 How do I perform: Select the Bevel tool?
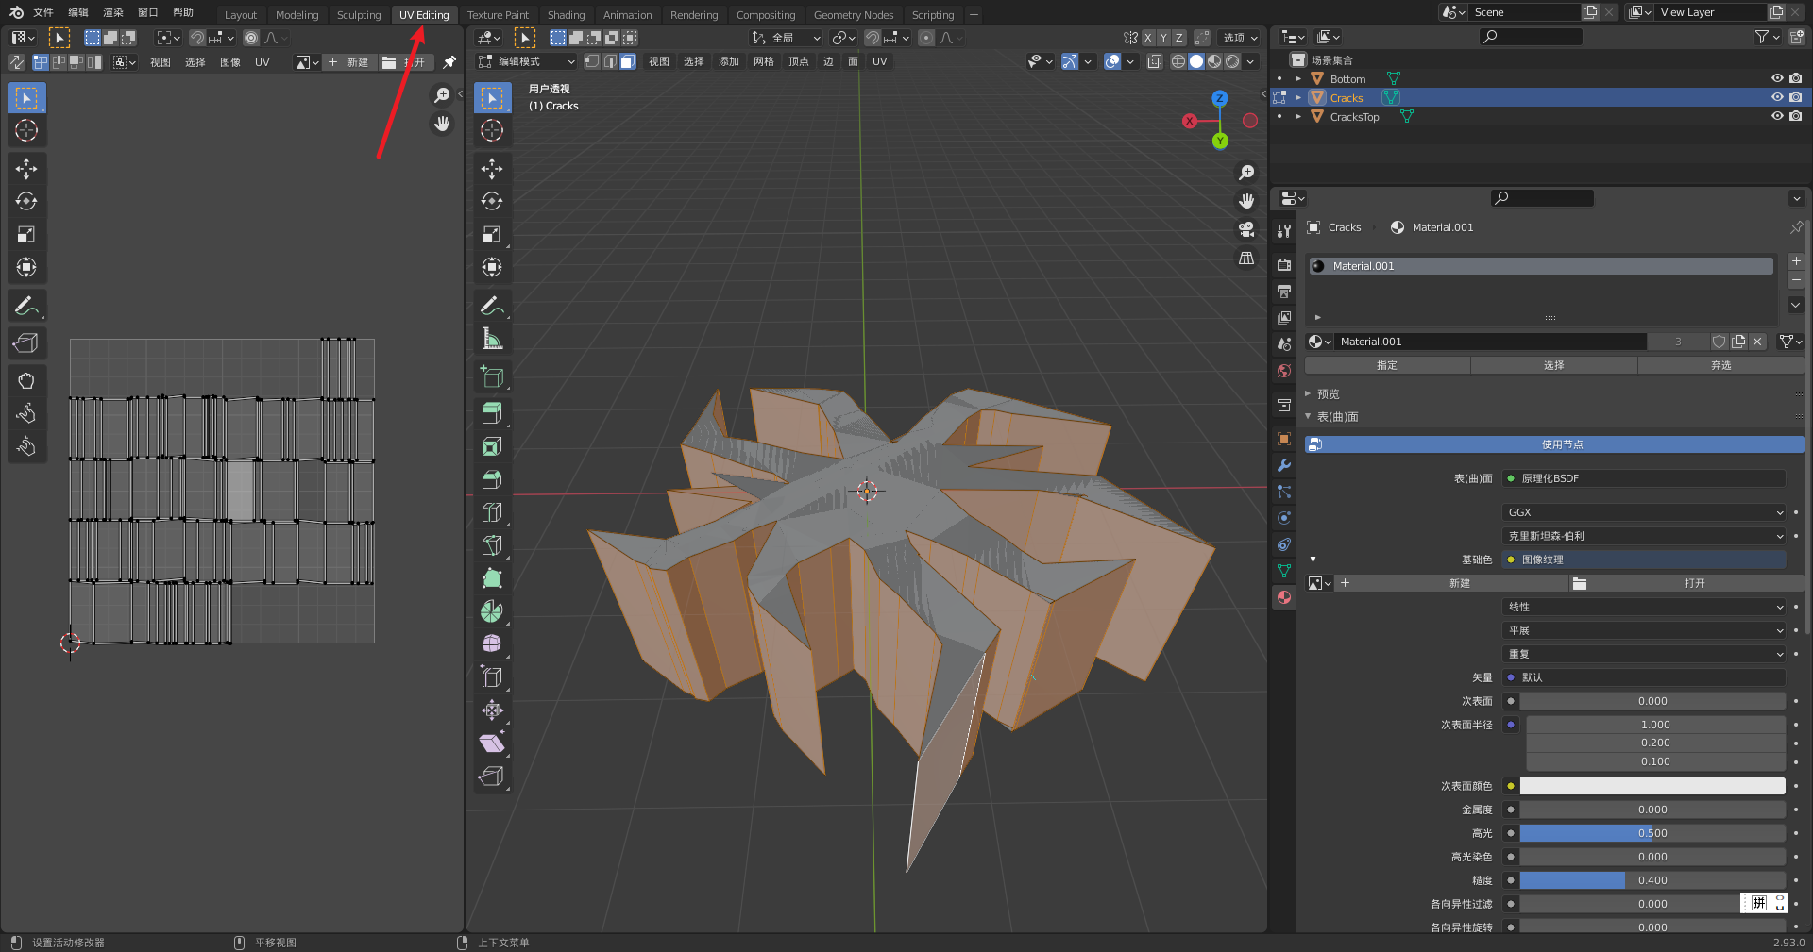[492, 479]
